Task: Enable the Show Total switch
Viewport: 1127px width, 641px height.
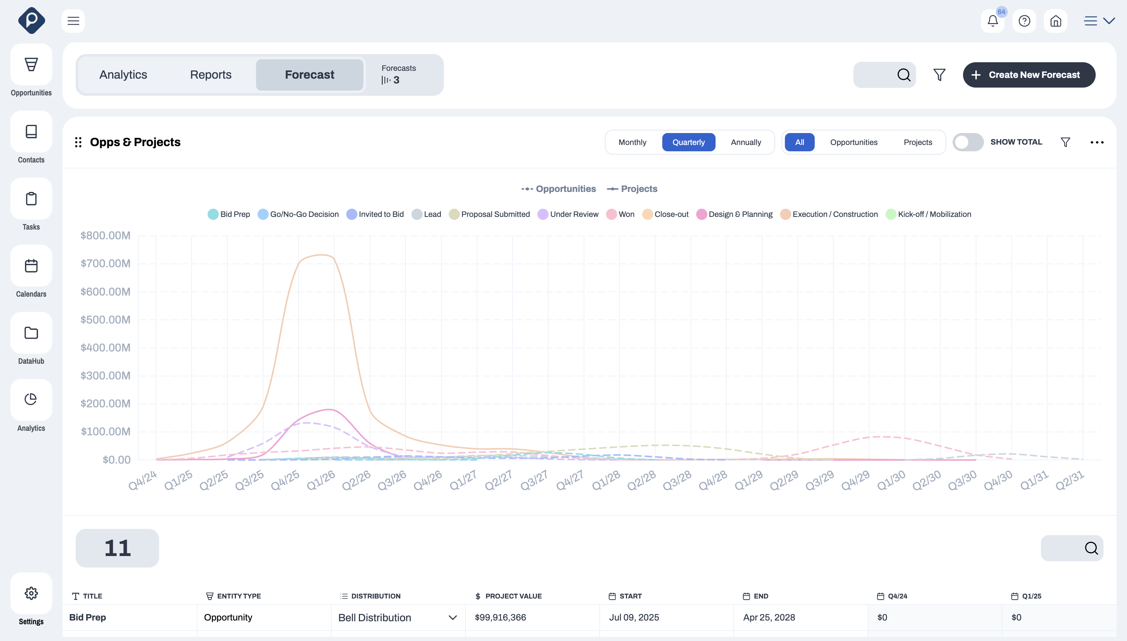Action: 967,142
